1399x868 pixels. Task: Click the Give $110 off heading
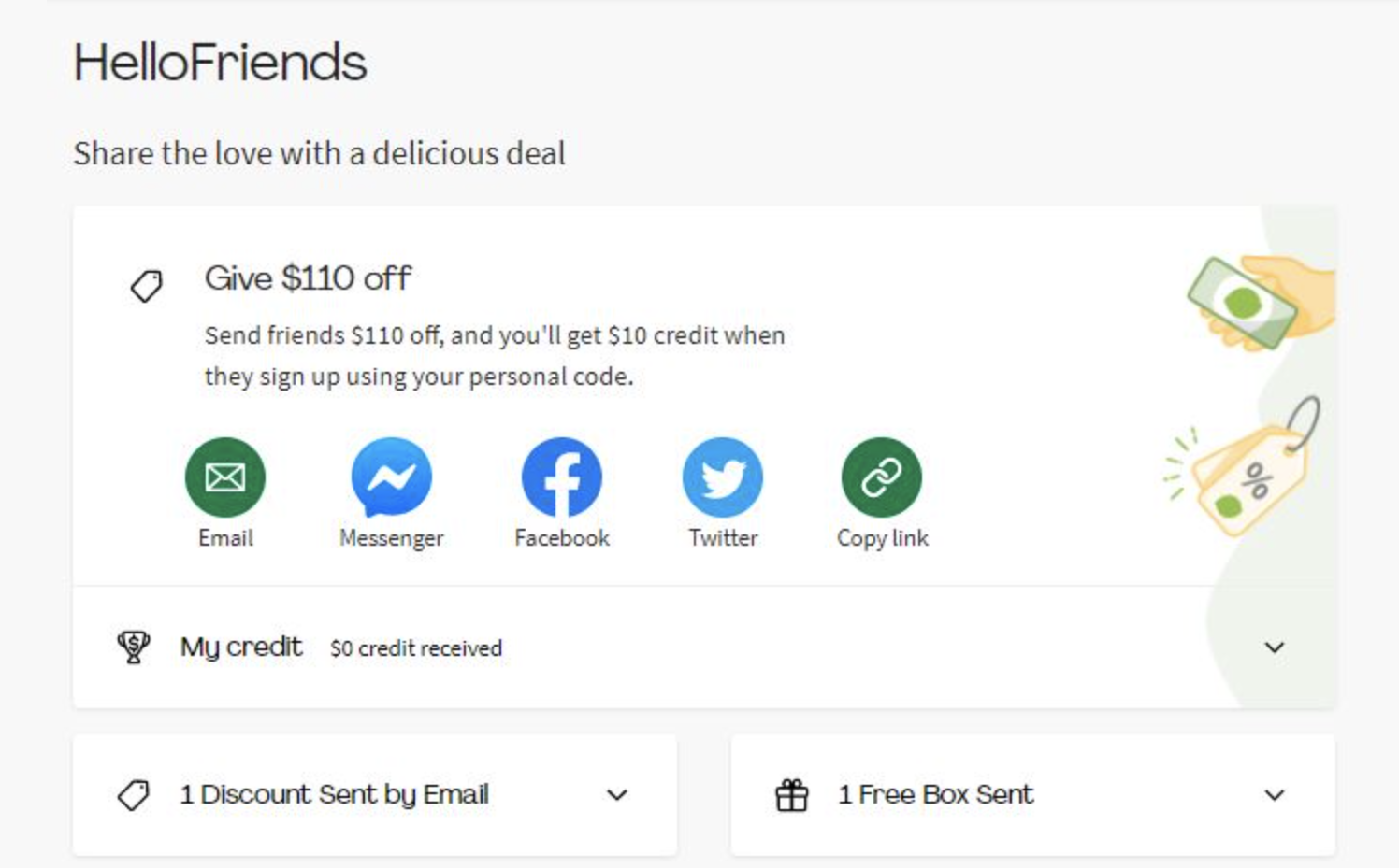308,278
